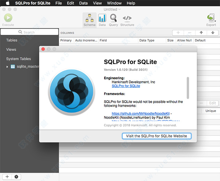Click the Hankinsoft Development, Inc text

tap(133, 82)
